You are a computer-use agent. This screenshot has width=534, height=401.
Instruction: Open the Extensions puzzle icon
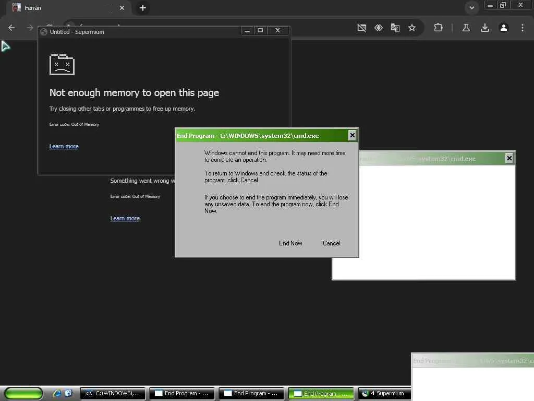tap(438, 28)
